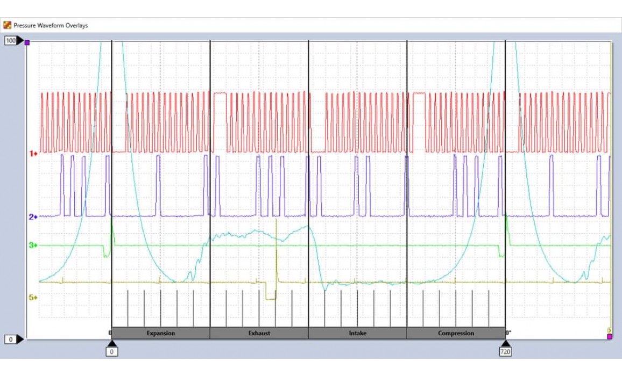Click the black arrow beside the 100 label
Viewport: 622px width, 376px height.
[21, 41]
